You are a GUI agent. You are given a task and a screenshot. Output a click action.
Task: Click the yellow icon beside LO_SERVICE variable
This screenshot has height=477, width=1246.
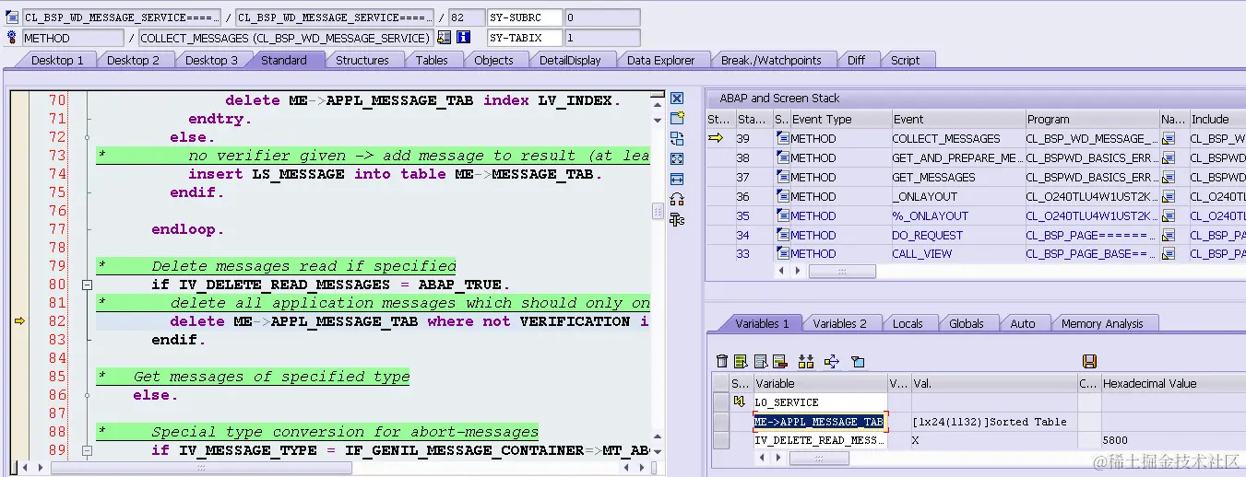pyautogui.click(x=739, y=402)
